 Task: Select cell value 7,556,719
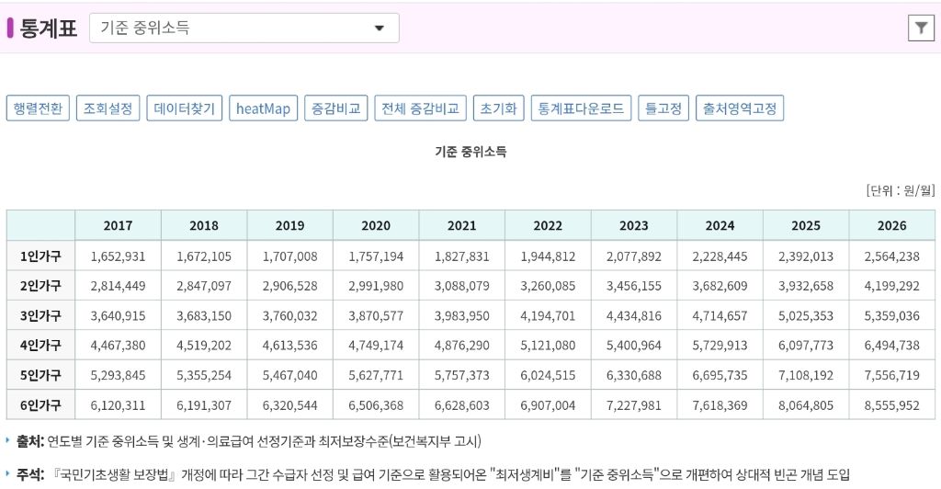tap(891, 375)
